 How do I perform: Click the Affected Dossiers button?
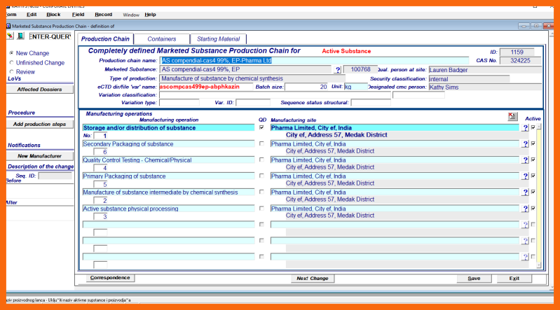[x=40, y=90]
